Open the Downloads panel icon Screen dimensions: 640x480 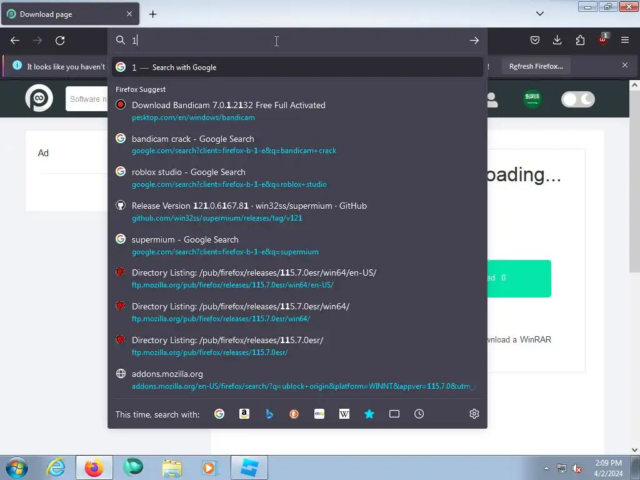557,40
